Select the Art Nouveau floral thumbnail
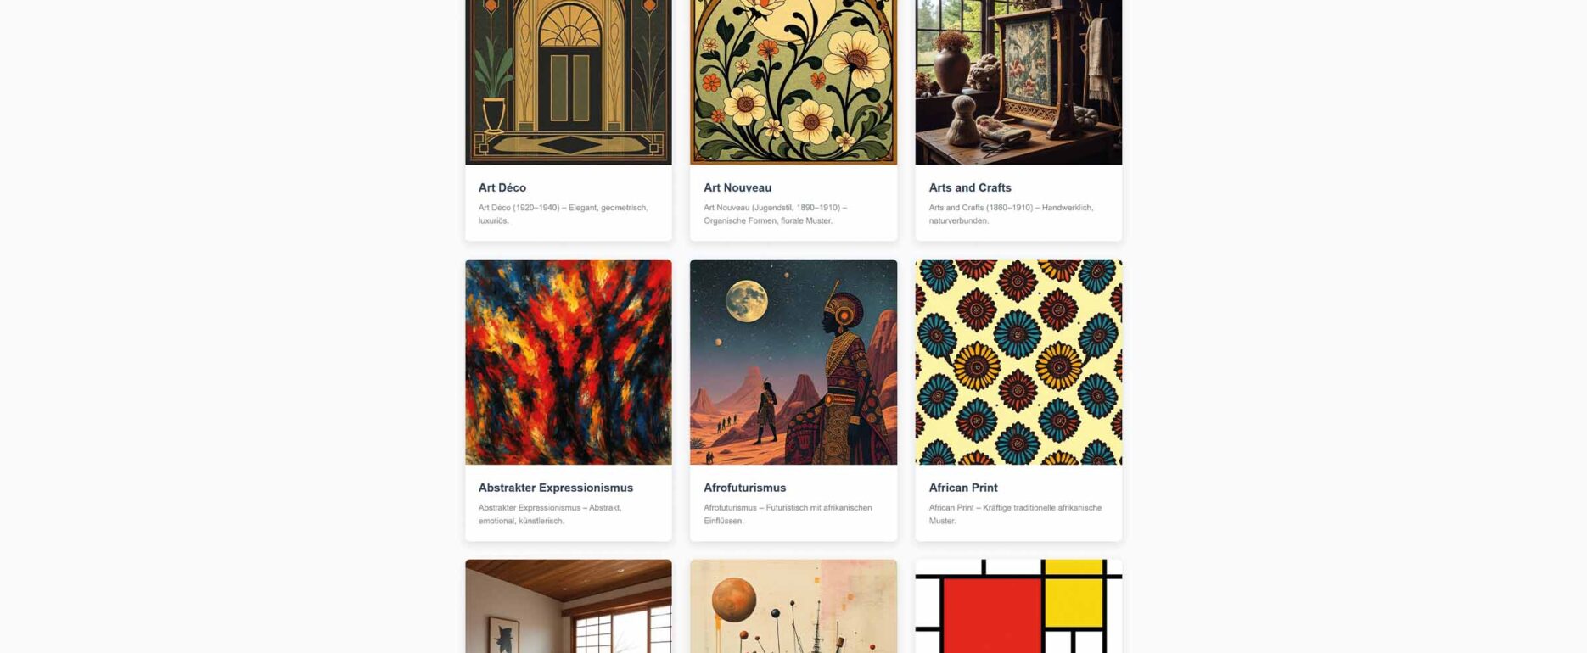 click(x=793, y=82)
